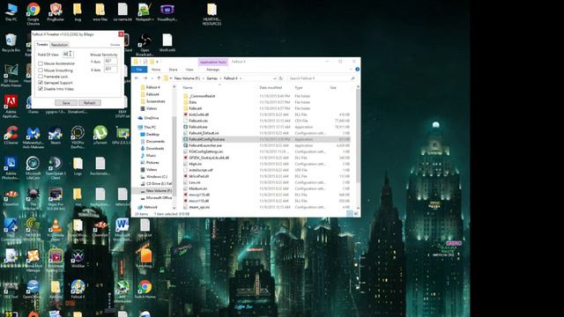
Task: Select the Recycle Bin desktop icon
Action: pyautogui.click(x=11, y=42)
